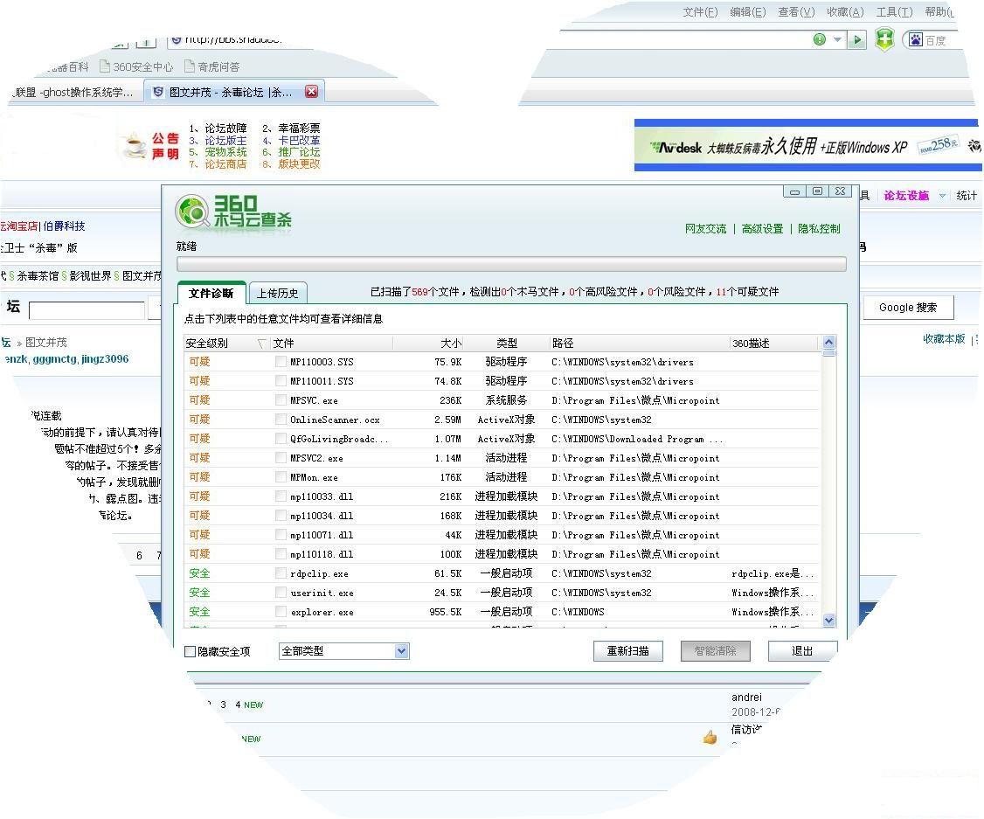Click the Google 搜索 button
The height and width of the screenshot is (819, 984).
908,308
